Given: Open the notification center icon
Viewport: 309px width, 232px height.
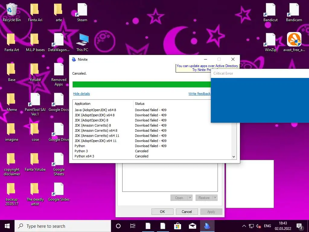Looking at the screenshot, I should tap(300, 226).
